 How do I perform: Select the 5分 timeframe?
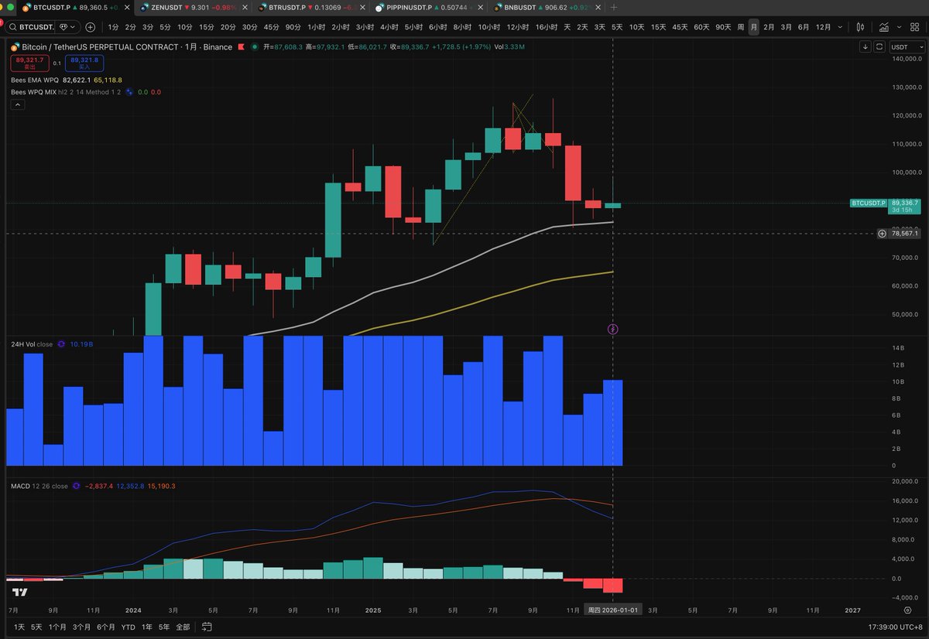165,27
